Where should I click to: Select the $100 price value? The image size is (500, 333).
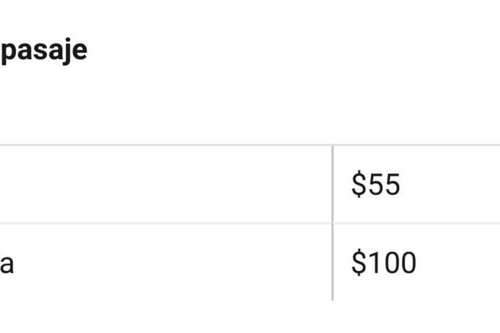[x=383, y=263]
